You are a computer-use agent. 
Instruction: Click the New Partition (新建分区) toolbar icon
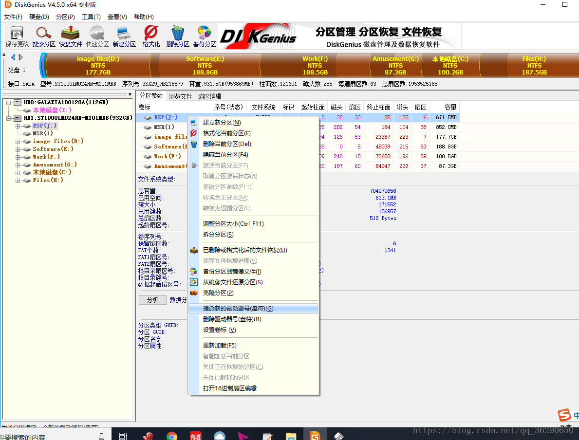[x=124, y=37]
